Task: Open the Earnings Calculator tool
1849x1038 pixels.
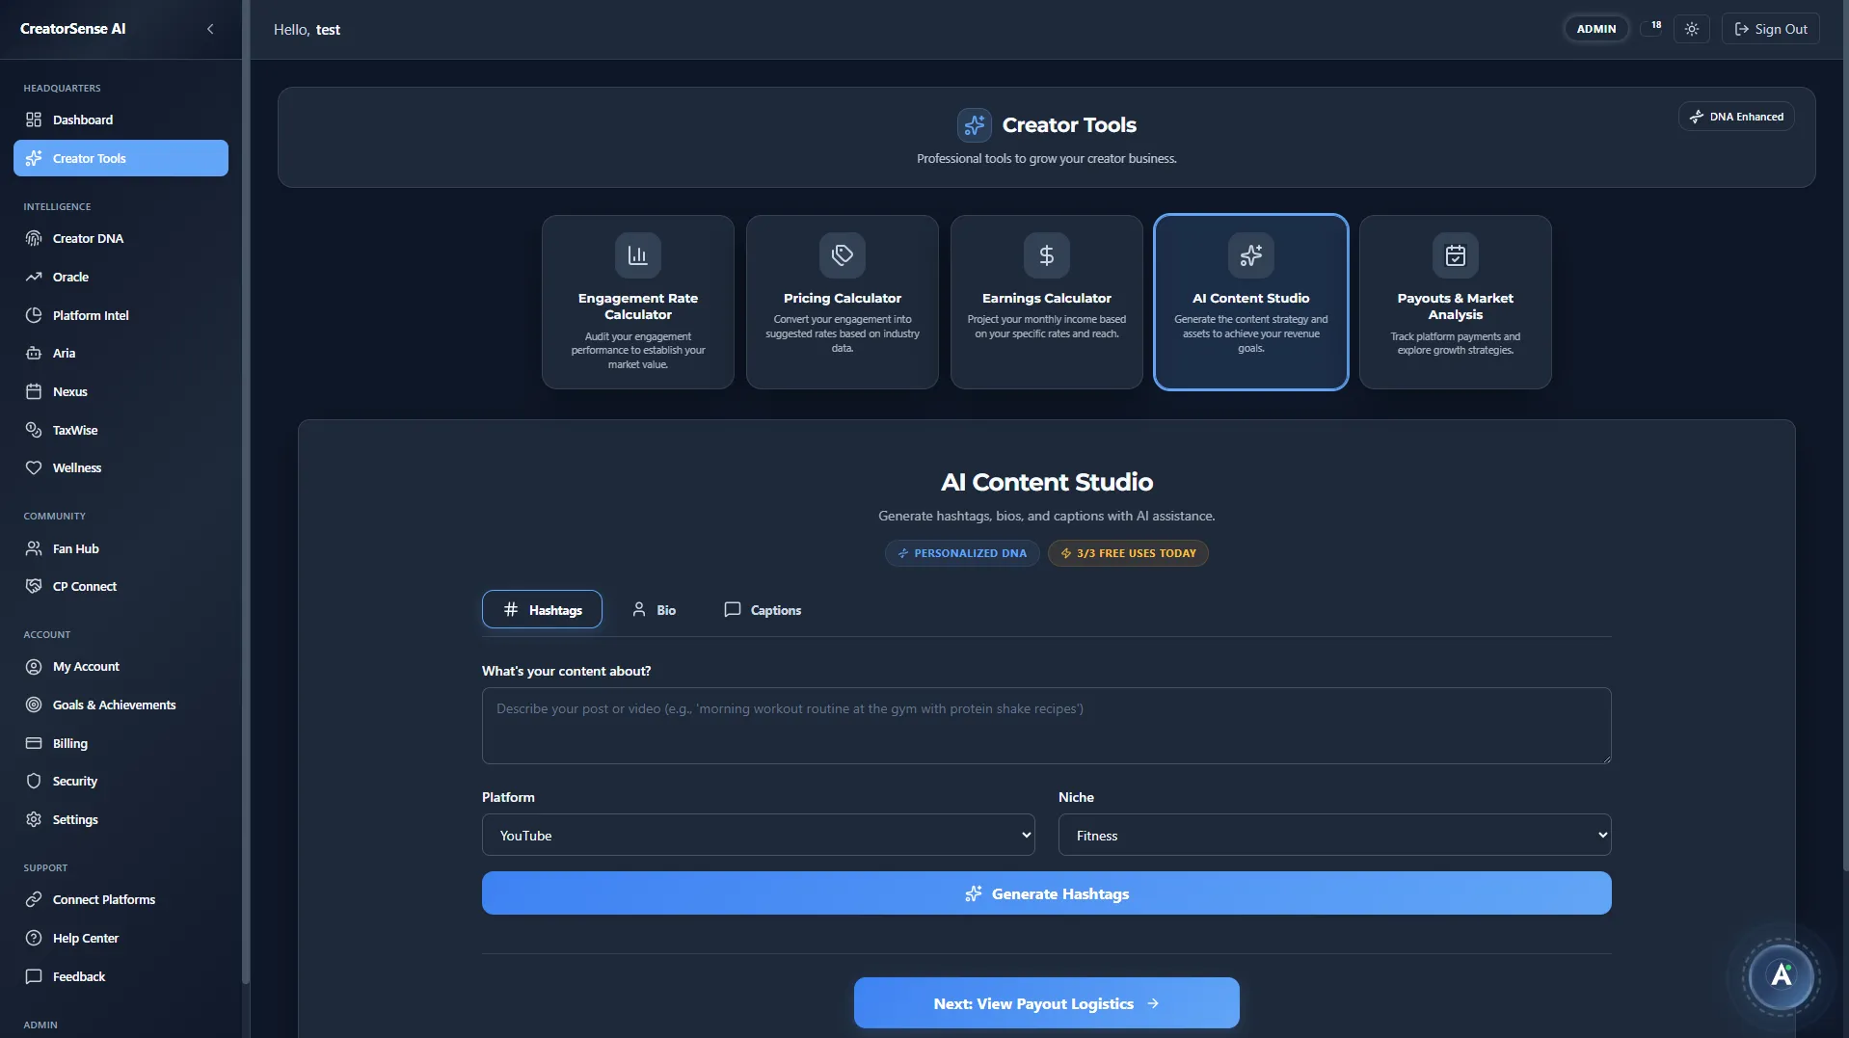Action: [1046, 302]
